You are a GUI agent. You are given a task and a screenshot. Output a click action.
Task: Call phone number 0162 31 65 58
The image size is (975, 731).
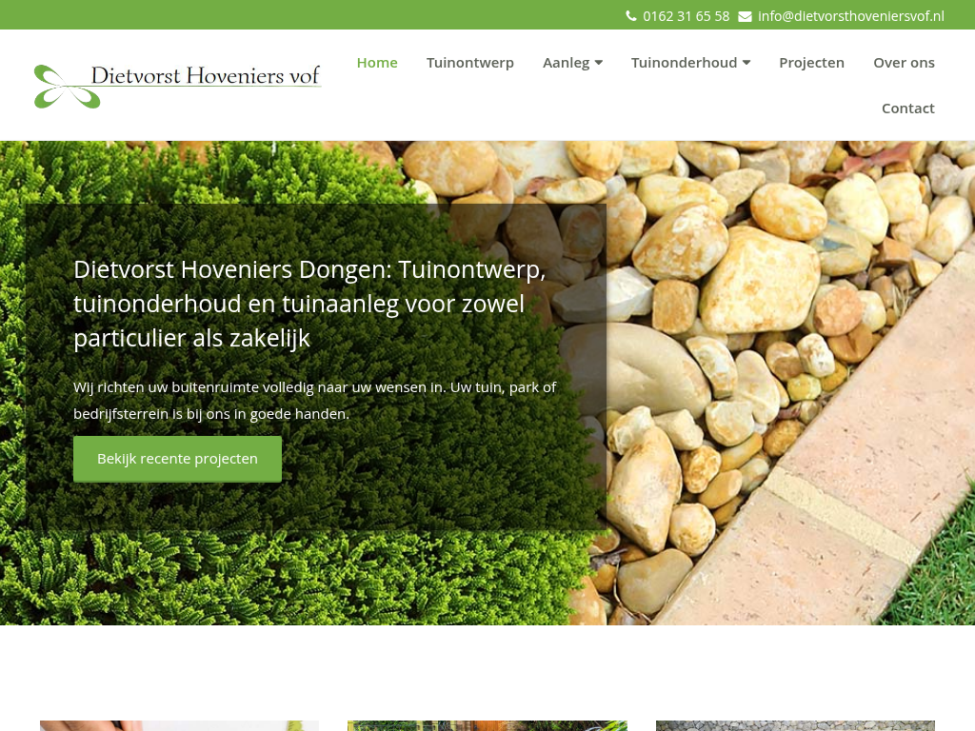click(686, 16)
